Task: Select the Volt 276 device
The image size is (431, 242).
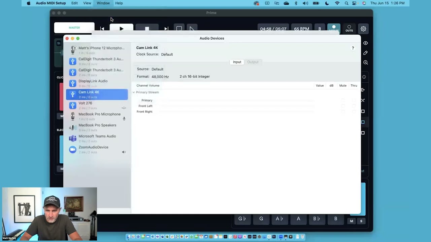Action: [97, 106]
